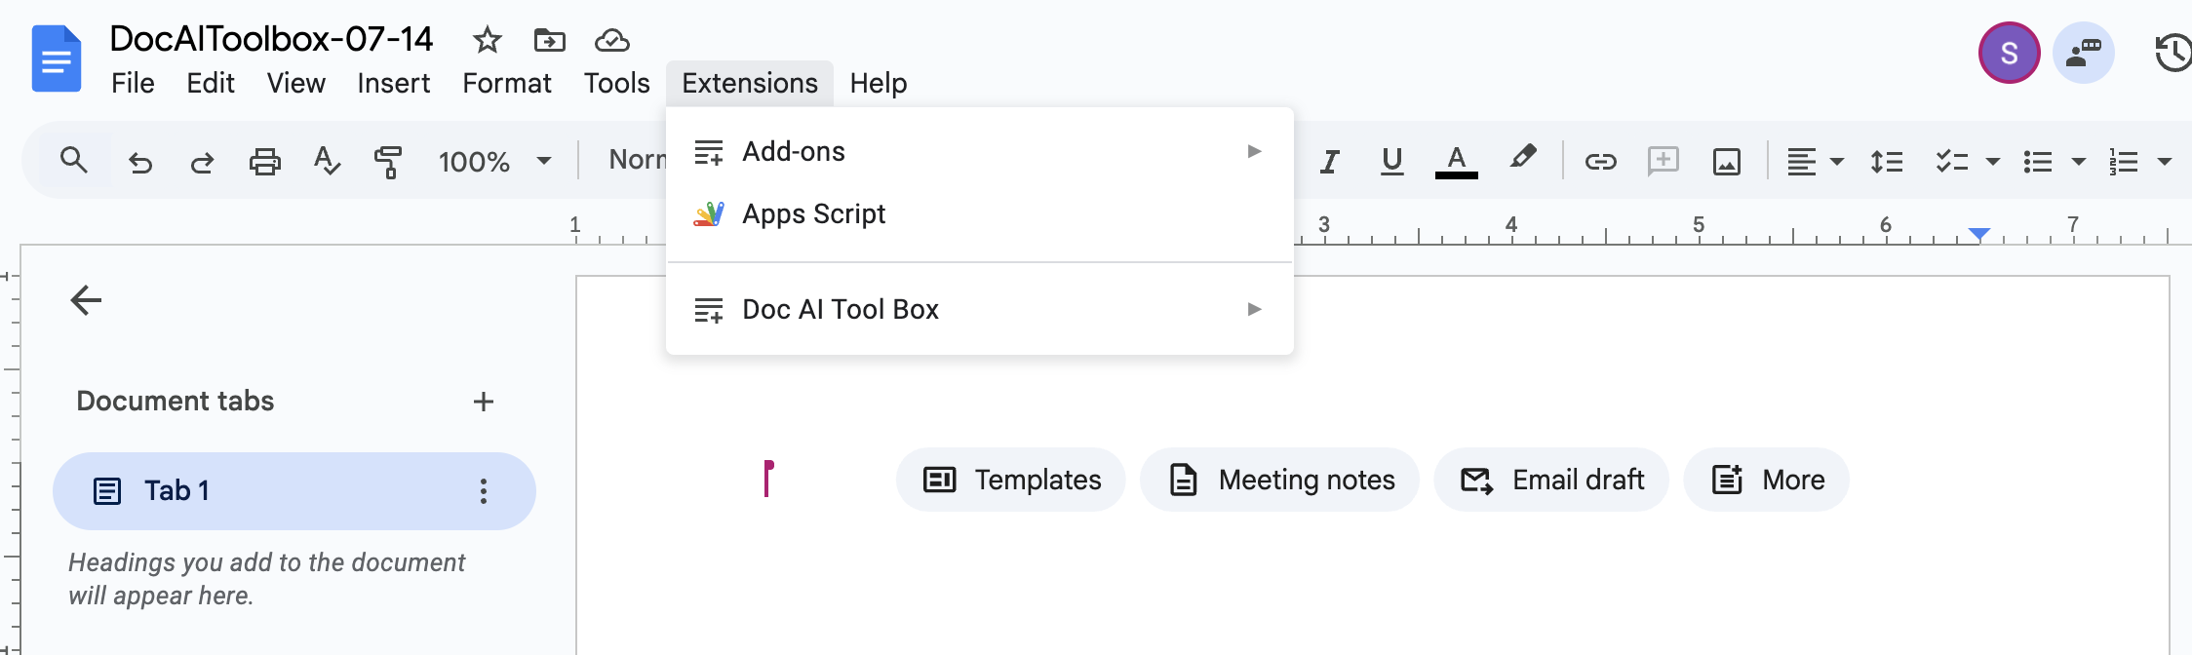
Task: Toggle italic formatting
Action: point(1329,161)
